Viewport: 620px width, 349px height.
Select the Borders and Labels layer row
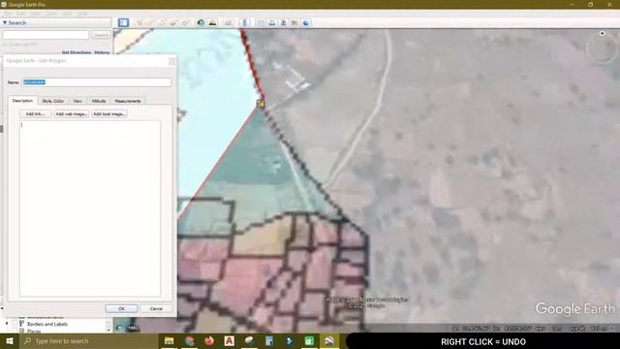click(47, 324)
